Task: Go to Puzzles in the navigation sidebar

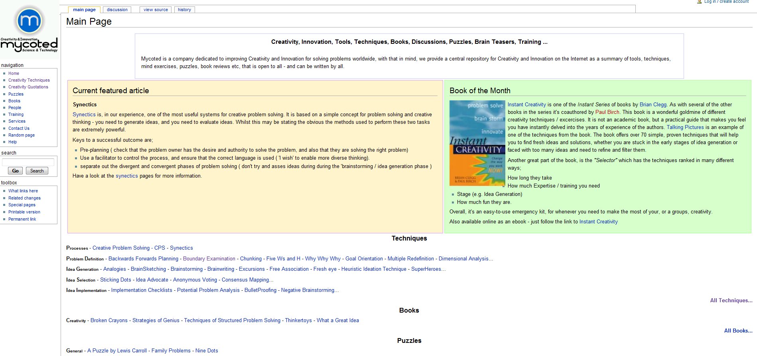Action: click(16, 94)
